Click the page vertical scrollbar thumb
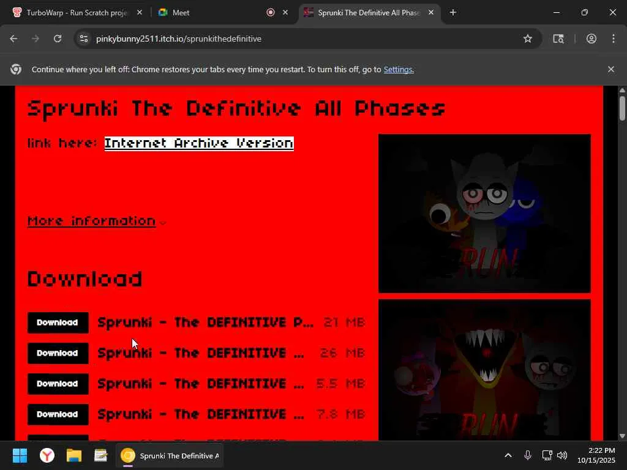Viewport: 627px width, 470px height. coord(622,108)
